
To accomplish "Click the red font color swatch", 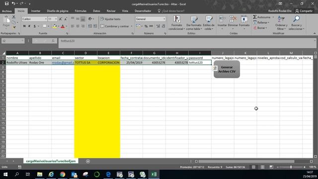I will coord(63,26).
